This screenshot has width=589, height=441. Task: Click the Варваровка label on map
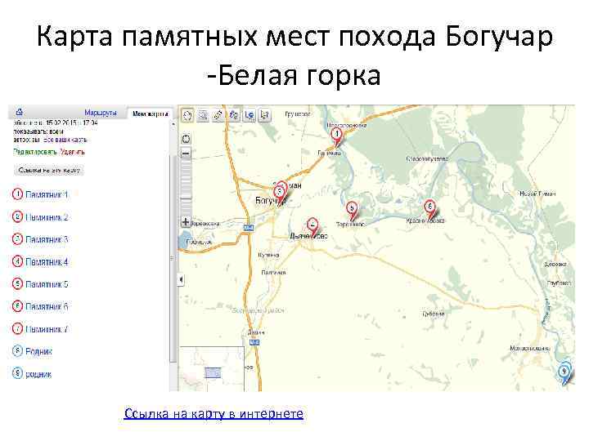[205, 224]
